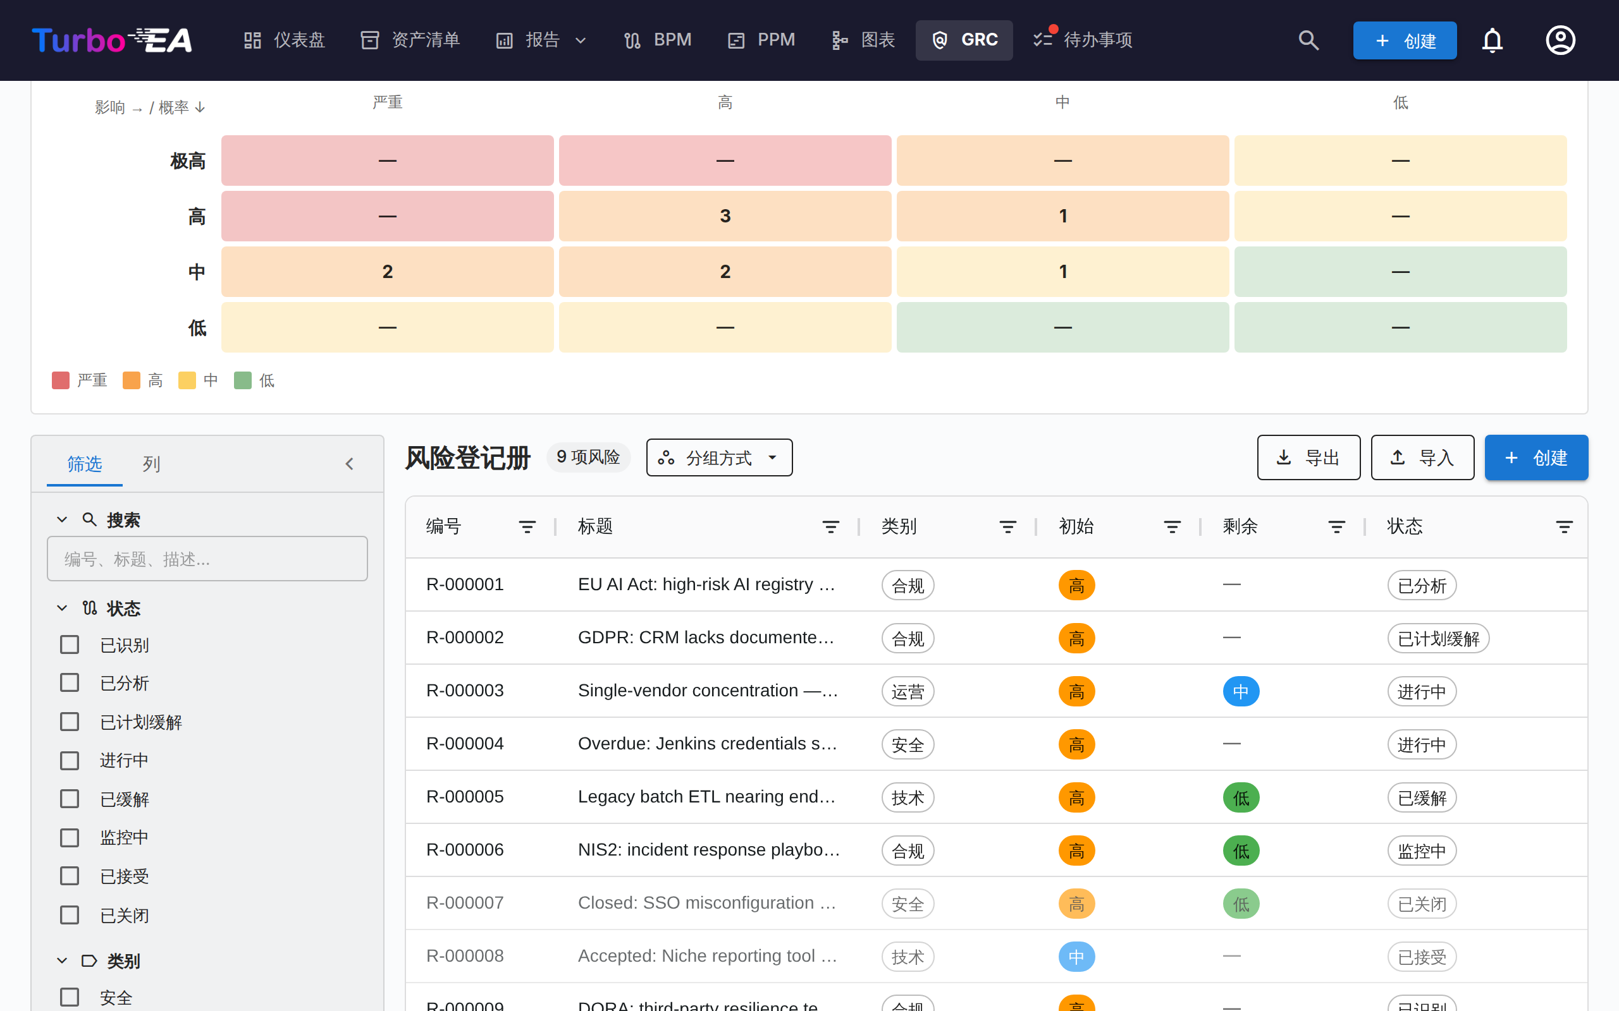Check the 已计划缓解 status filter
Screen dimensions: 1619x1011
coord(70,722)
